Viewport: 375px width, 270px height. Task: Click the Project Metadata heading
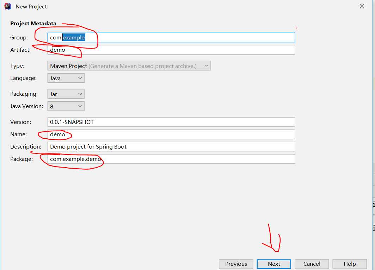[33, 24]
